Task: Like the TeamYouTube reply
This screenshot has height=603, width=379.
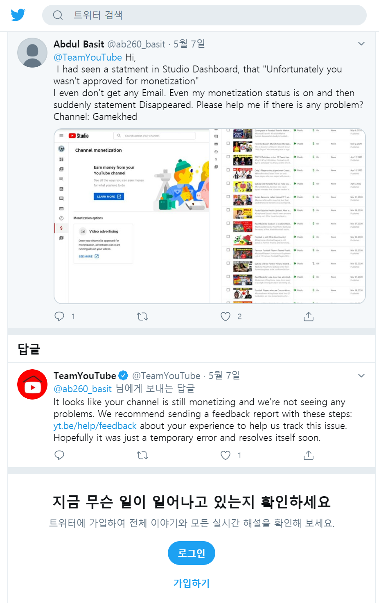Action: coord(226,455)
